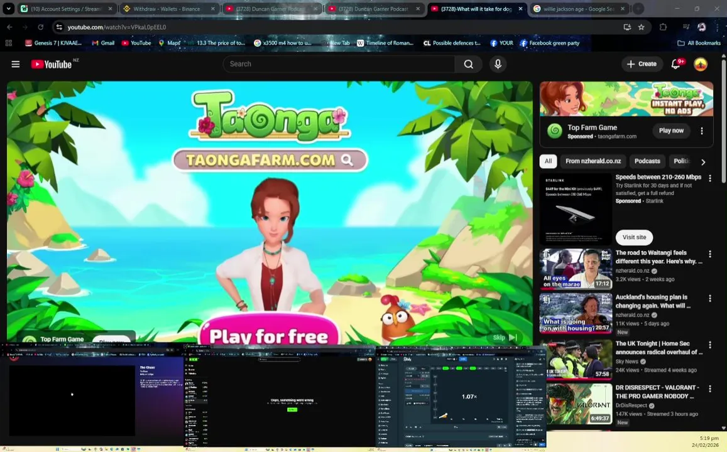Select the All filter chip
This screenshot has height=452, width=727.
click(x=548, y=161)
